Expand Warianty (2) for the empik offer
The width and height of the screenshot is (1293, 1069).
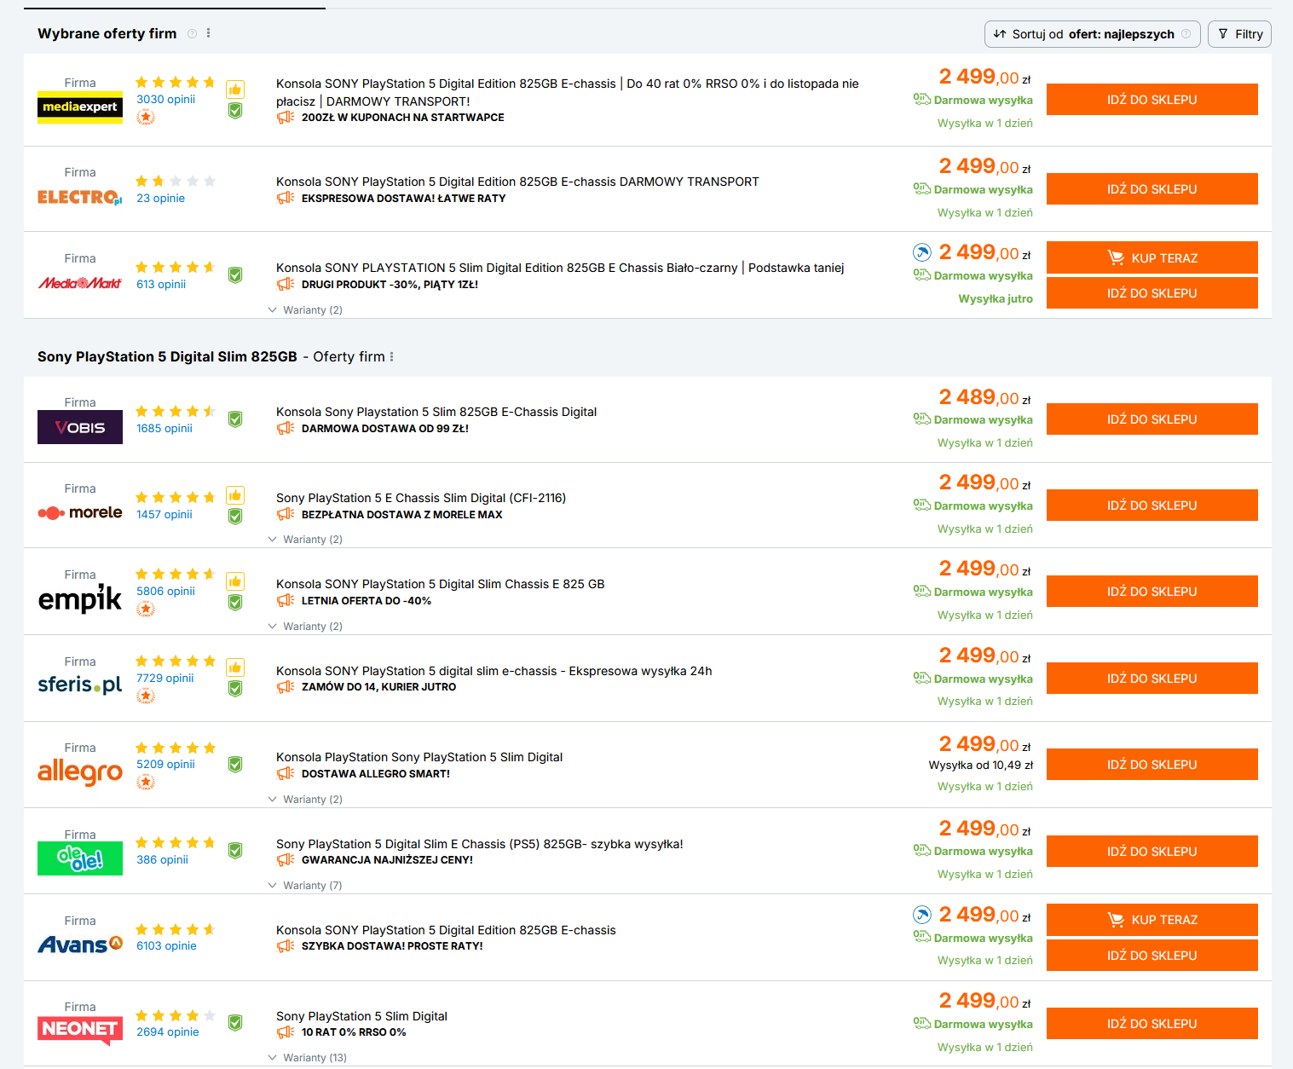(305, 627)
